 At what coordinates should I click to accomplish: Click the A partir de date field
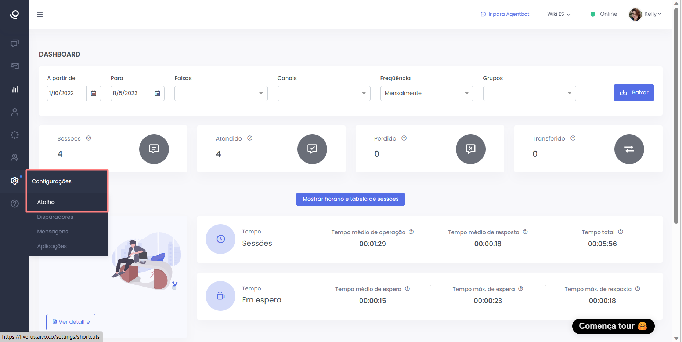coord(67,94)
